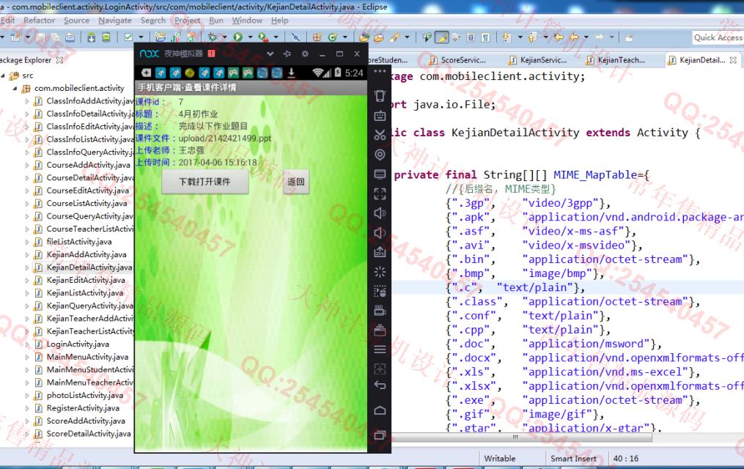The image size is (744, 469).
Task: Toggle Pin Editor icon
Action: 629,37
